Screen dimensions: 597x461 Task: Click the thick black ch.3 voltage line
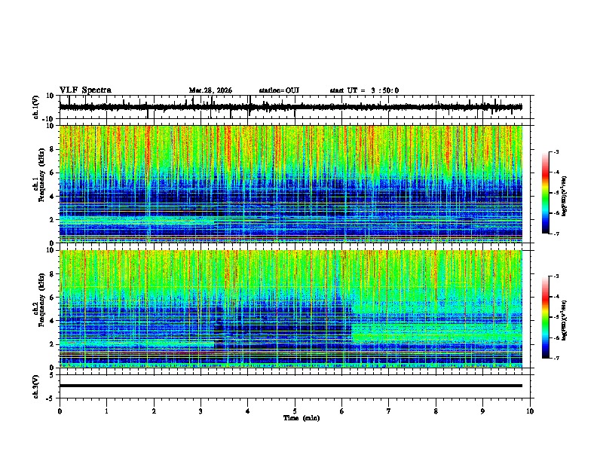pyautogui.click(x=290, y=386)
